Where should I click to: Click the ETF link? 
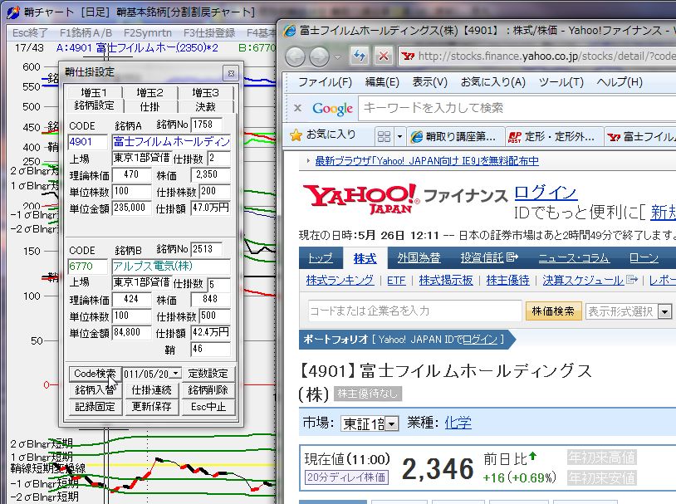tap(396, 281)
